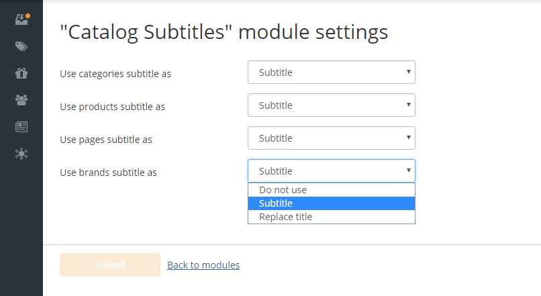This screenshot has height=296, width=541.
Task: Expand the pages subtitle dropdown
Action: click(x=331, y=138)
